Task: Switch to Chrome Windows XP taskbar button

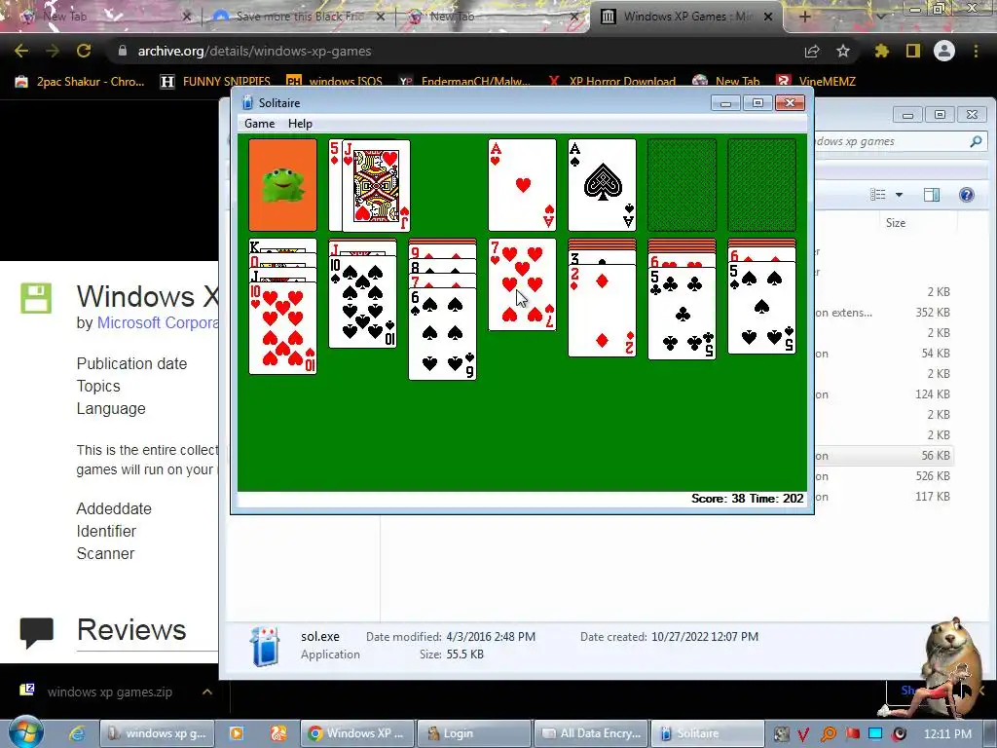Action: click(x=357, y=733)
